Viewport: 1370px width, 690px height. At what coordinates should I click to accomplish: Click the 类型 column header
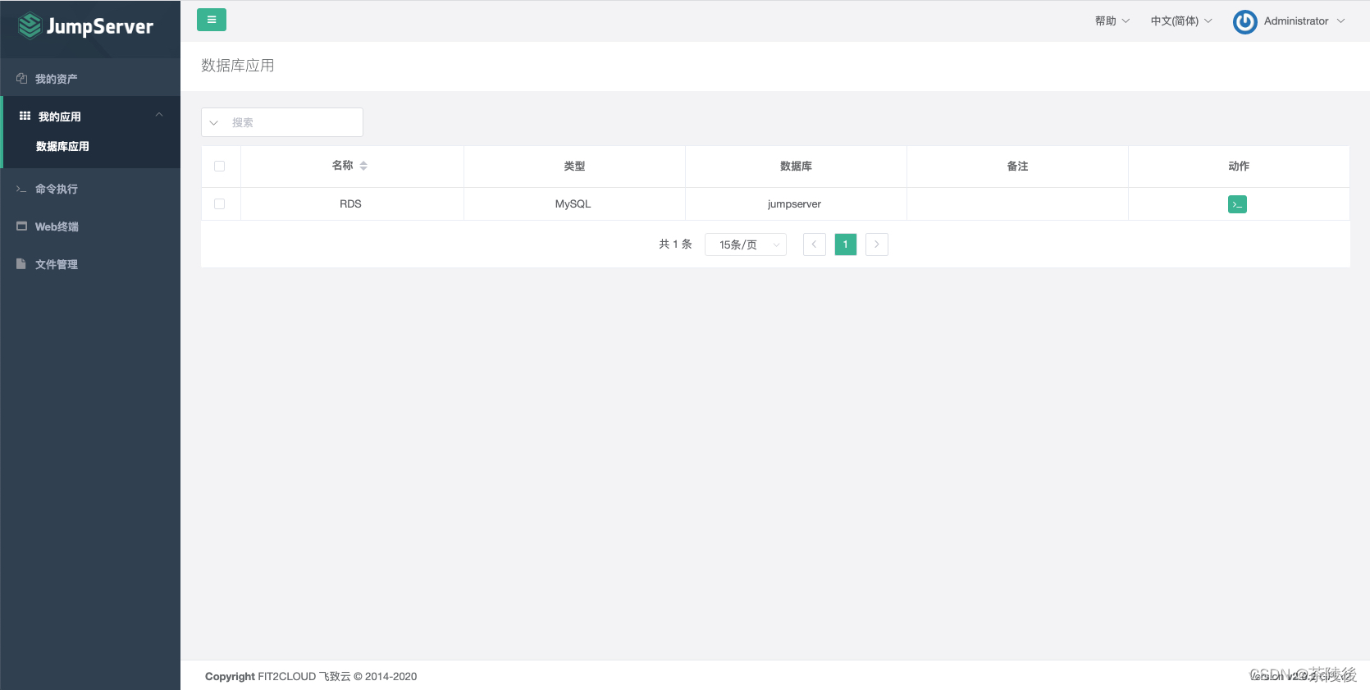(574, 166)
